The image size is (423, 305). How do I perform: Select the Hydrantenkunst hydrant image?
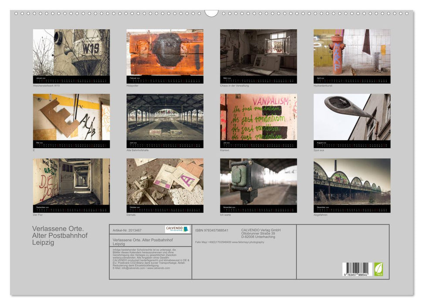tap(352, 53)
